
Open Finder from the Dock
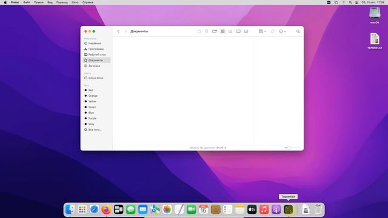tap(70, 210)
